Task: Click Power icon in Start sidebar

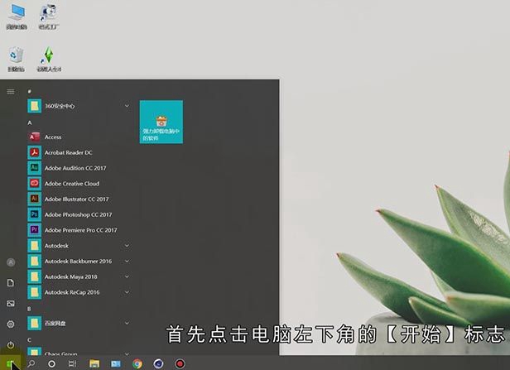Action: click(11, 345)
